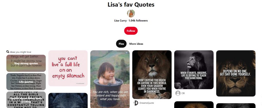
Task: Select the Pins tab
Action: (x=121, y=44)
